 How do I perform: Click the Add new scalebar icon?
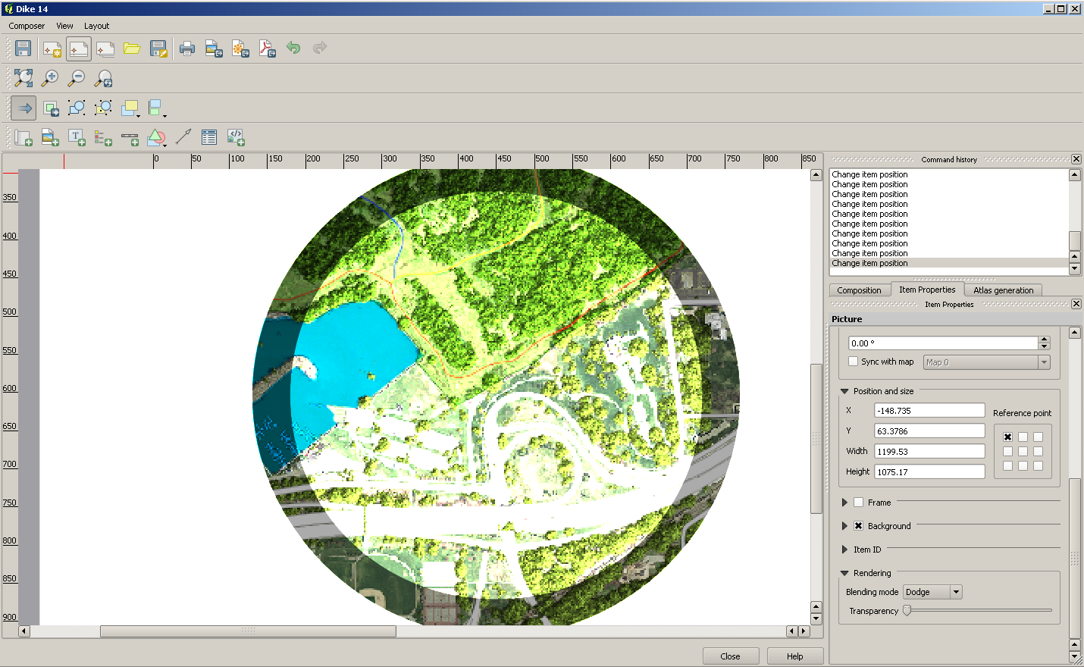(x=130, y=137)
